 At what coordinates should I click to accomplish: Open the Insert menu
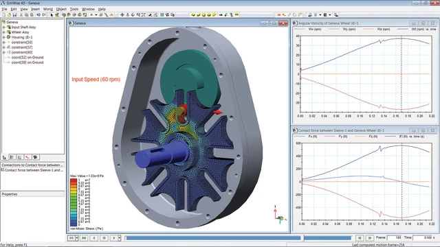pos(35,9)
